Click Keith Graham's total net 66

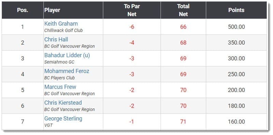tap(183, 27)
